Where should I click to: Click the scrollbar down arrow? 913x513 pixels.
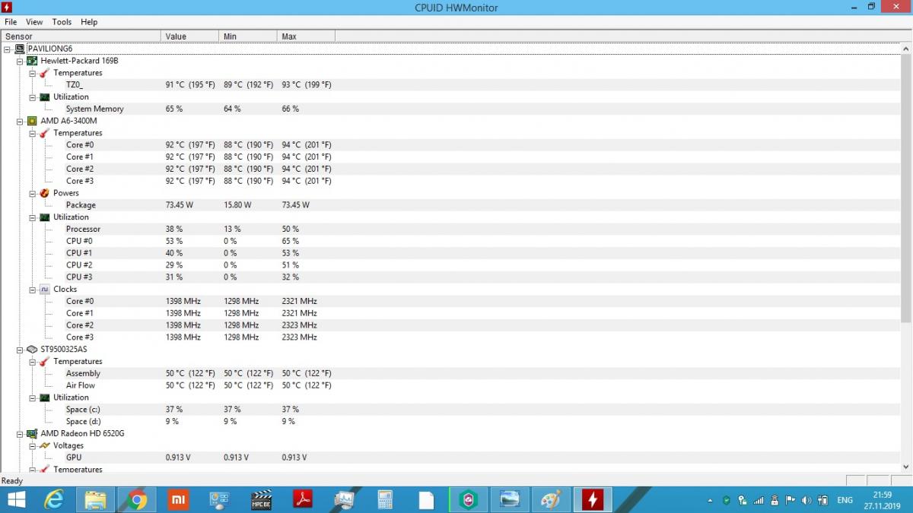point(906,467)
